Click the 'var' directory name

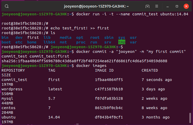click(133, 42)
